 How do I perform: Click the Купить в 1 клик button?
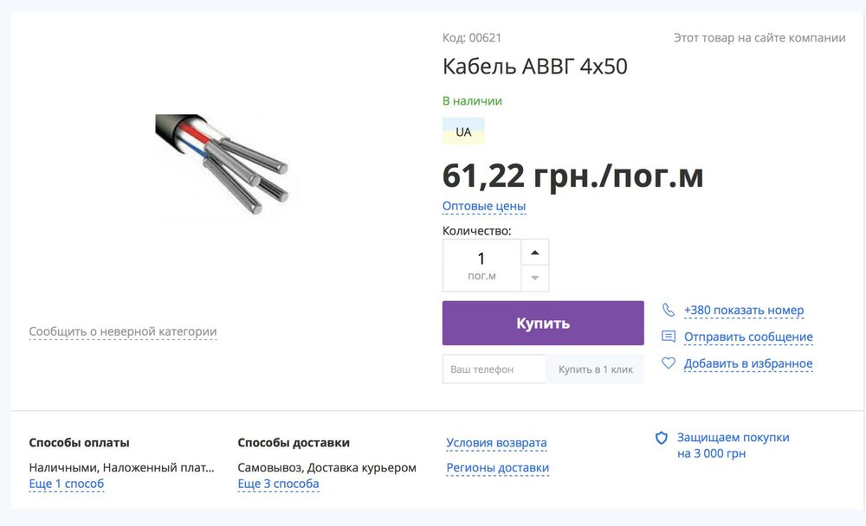595,369
